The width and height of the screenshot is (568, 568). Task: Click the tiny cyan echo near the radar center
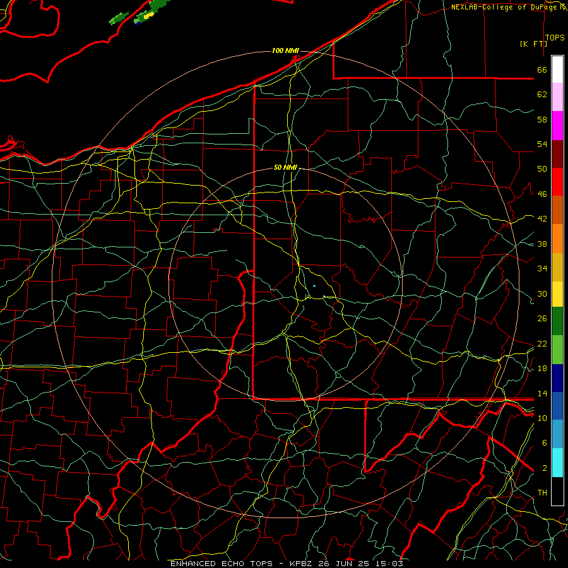point(314,286)
